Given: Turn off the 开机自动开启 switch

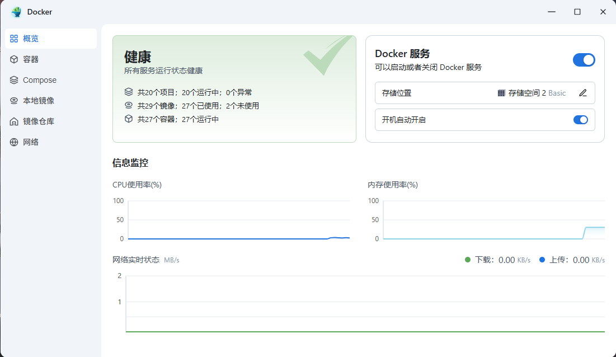Looking at the screenshot, I should point(581,120).
